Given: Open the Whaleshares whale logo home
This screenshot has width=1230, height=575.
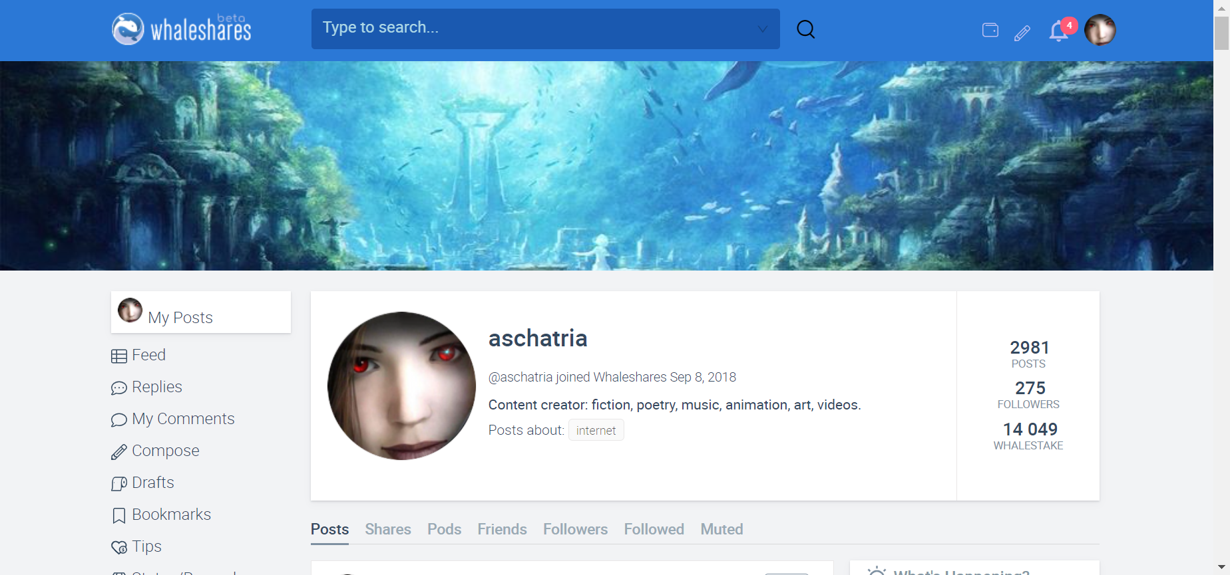Looking at the screenshot, I should [x=181, y=29].
